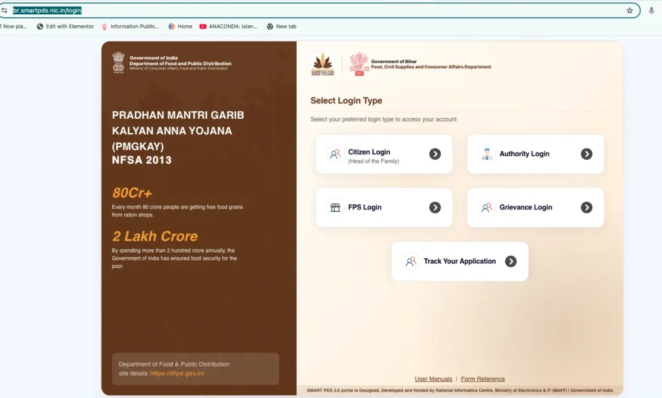This screenshot has width=662, height=398.
Task: Open the Now pla... bookmark
Action: pyautogui.click(x=14, y=26)
